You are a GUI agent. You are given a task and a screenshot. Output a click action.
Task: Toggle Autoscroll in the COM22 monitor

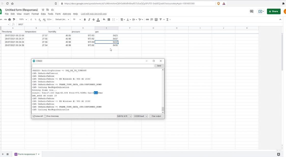[34, 116]
